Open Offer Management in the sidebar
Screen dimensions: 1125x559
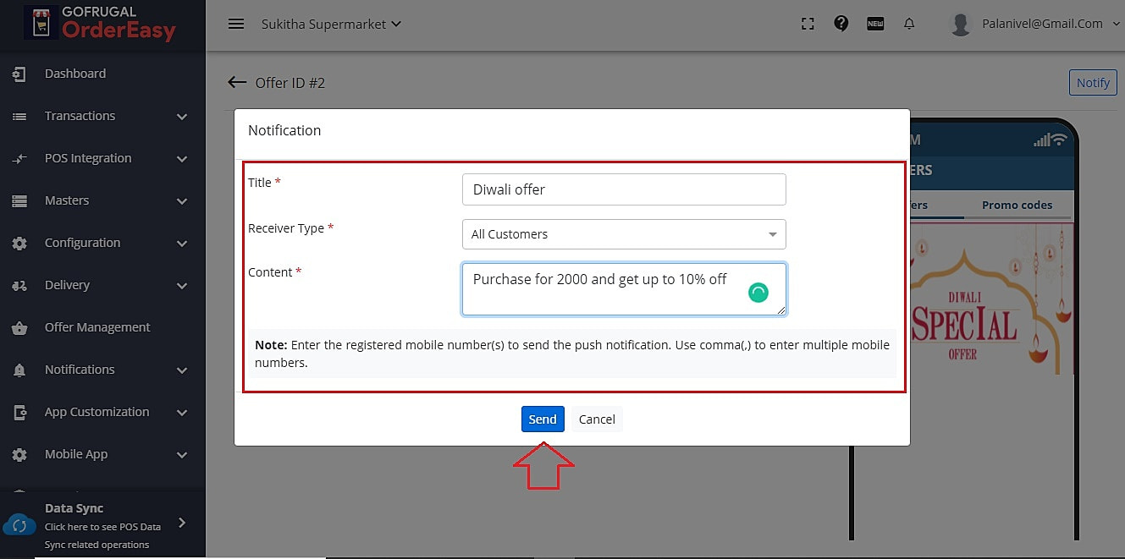tap(97, 327)
